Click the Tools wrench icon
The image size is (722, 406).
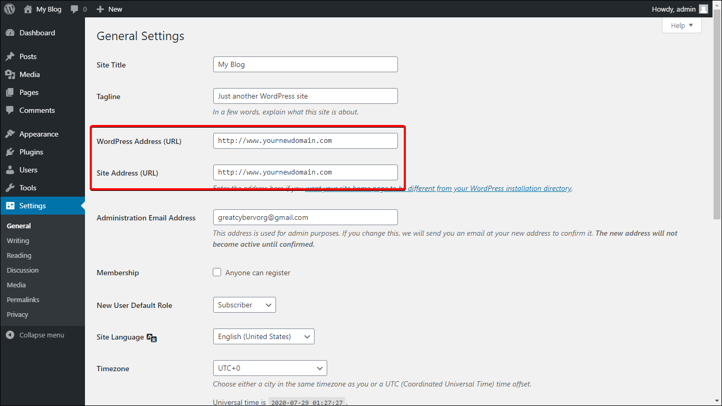(x=10, y=188)
